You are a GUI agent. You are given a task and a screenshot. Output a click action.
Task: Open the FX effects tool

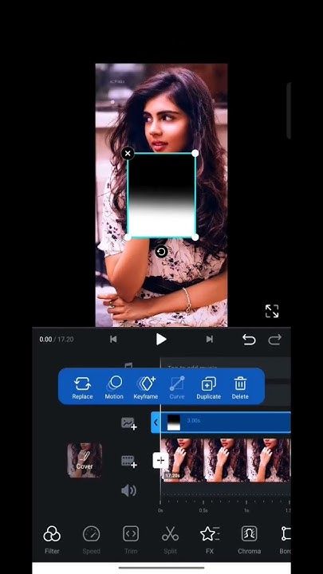[210, 540]
